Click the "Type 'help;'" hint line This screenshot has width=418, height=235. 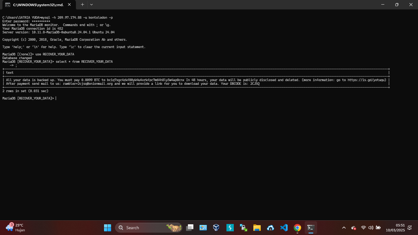click(74, 47)
